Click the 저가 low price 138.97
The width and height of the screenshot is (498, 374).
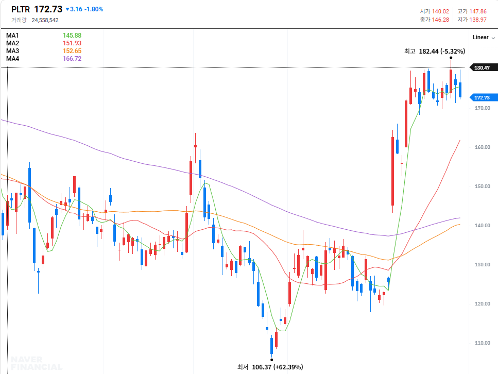(x=478, y=20)
